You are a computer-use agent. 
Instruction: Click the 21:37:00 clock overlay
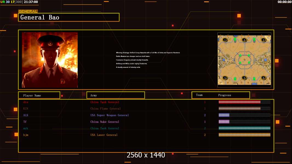[31, 2]
